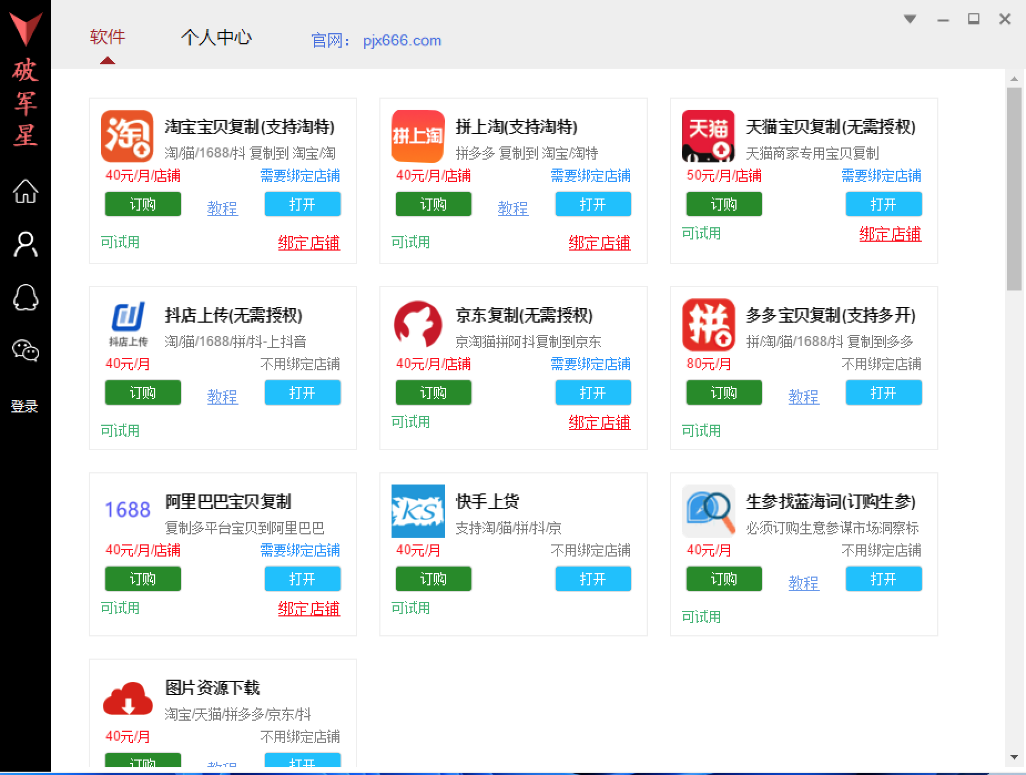Viewport: 1026px width, 775px height.
Task: Click 订购 for 天猫宝贝复制
Action: pos(724,204)
